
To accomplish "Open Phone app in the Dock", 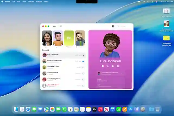I will 64,109.
